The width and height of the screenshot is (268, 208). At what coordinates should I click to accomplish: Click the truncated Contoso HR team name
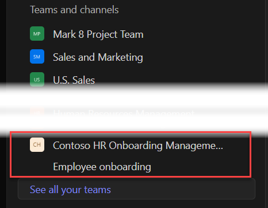pos(138,146)
